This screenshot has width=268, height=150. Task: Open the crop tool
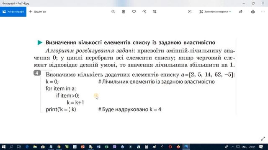pyautogui.click(x=155, y=12)
